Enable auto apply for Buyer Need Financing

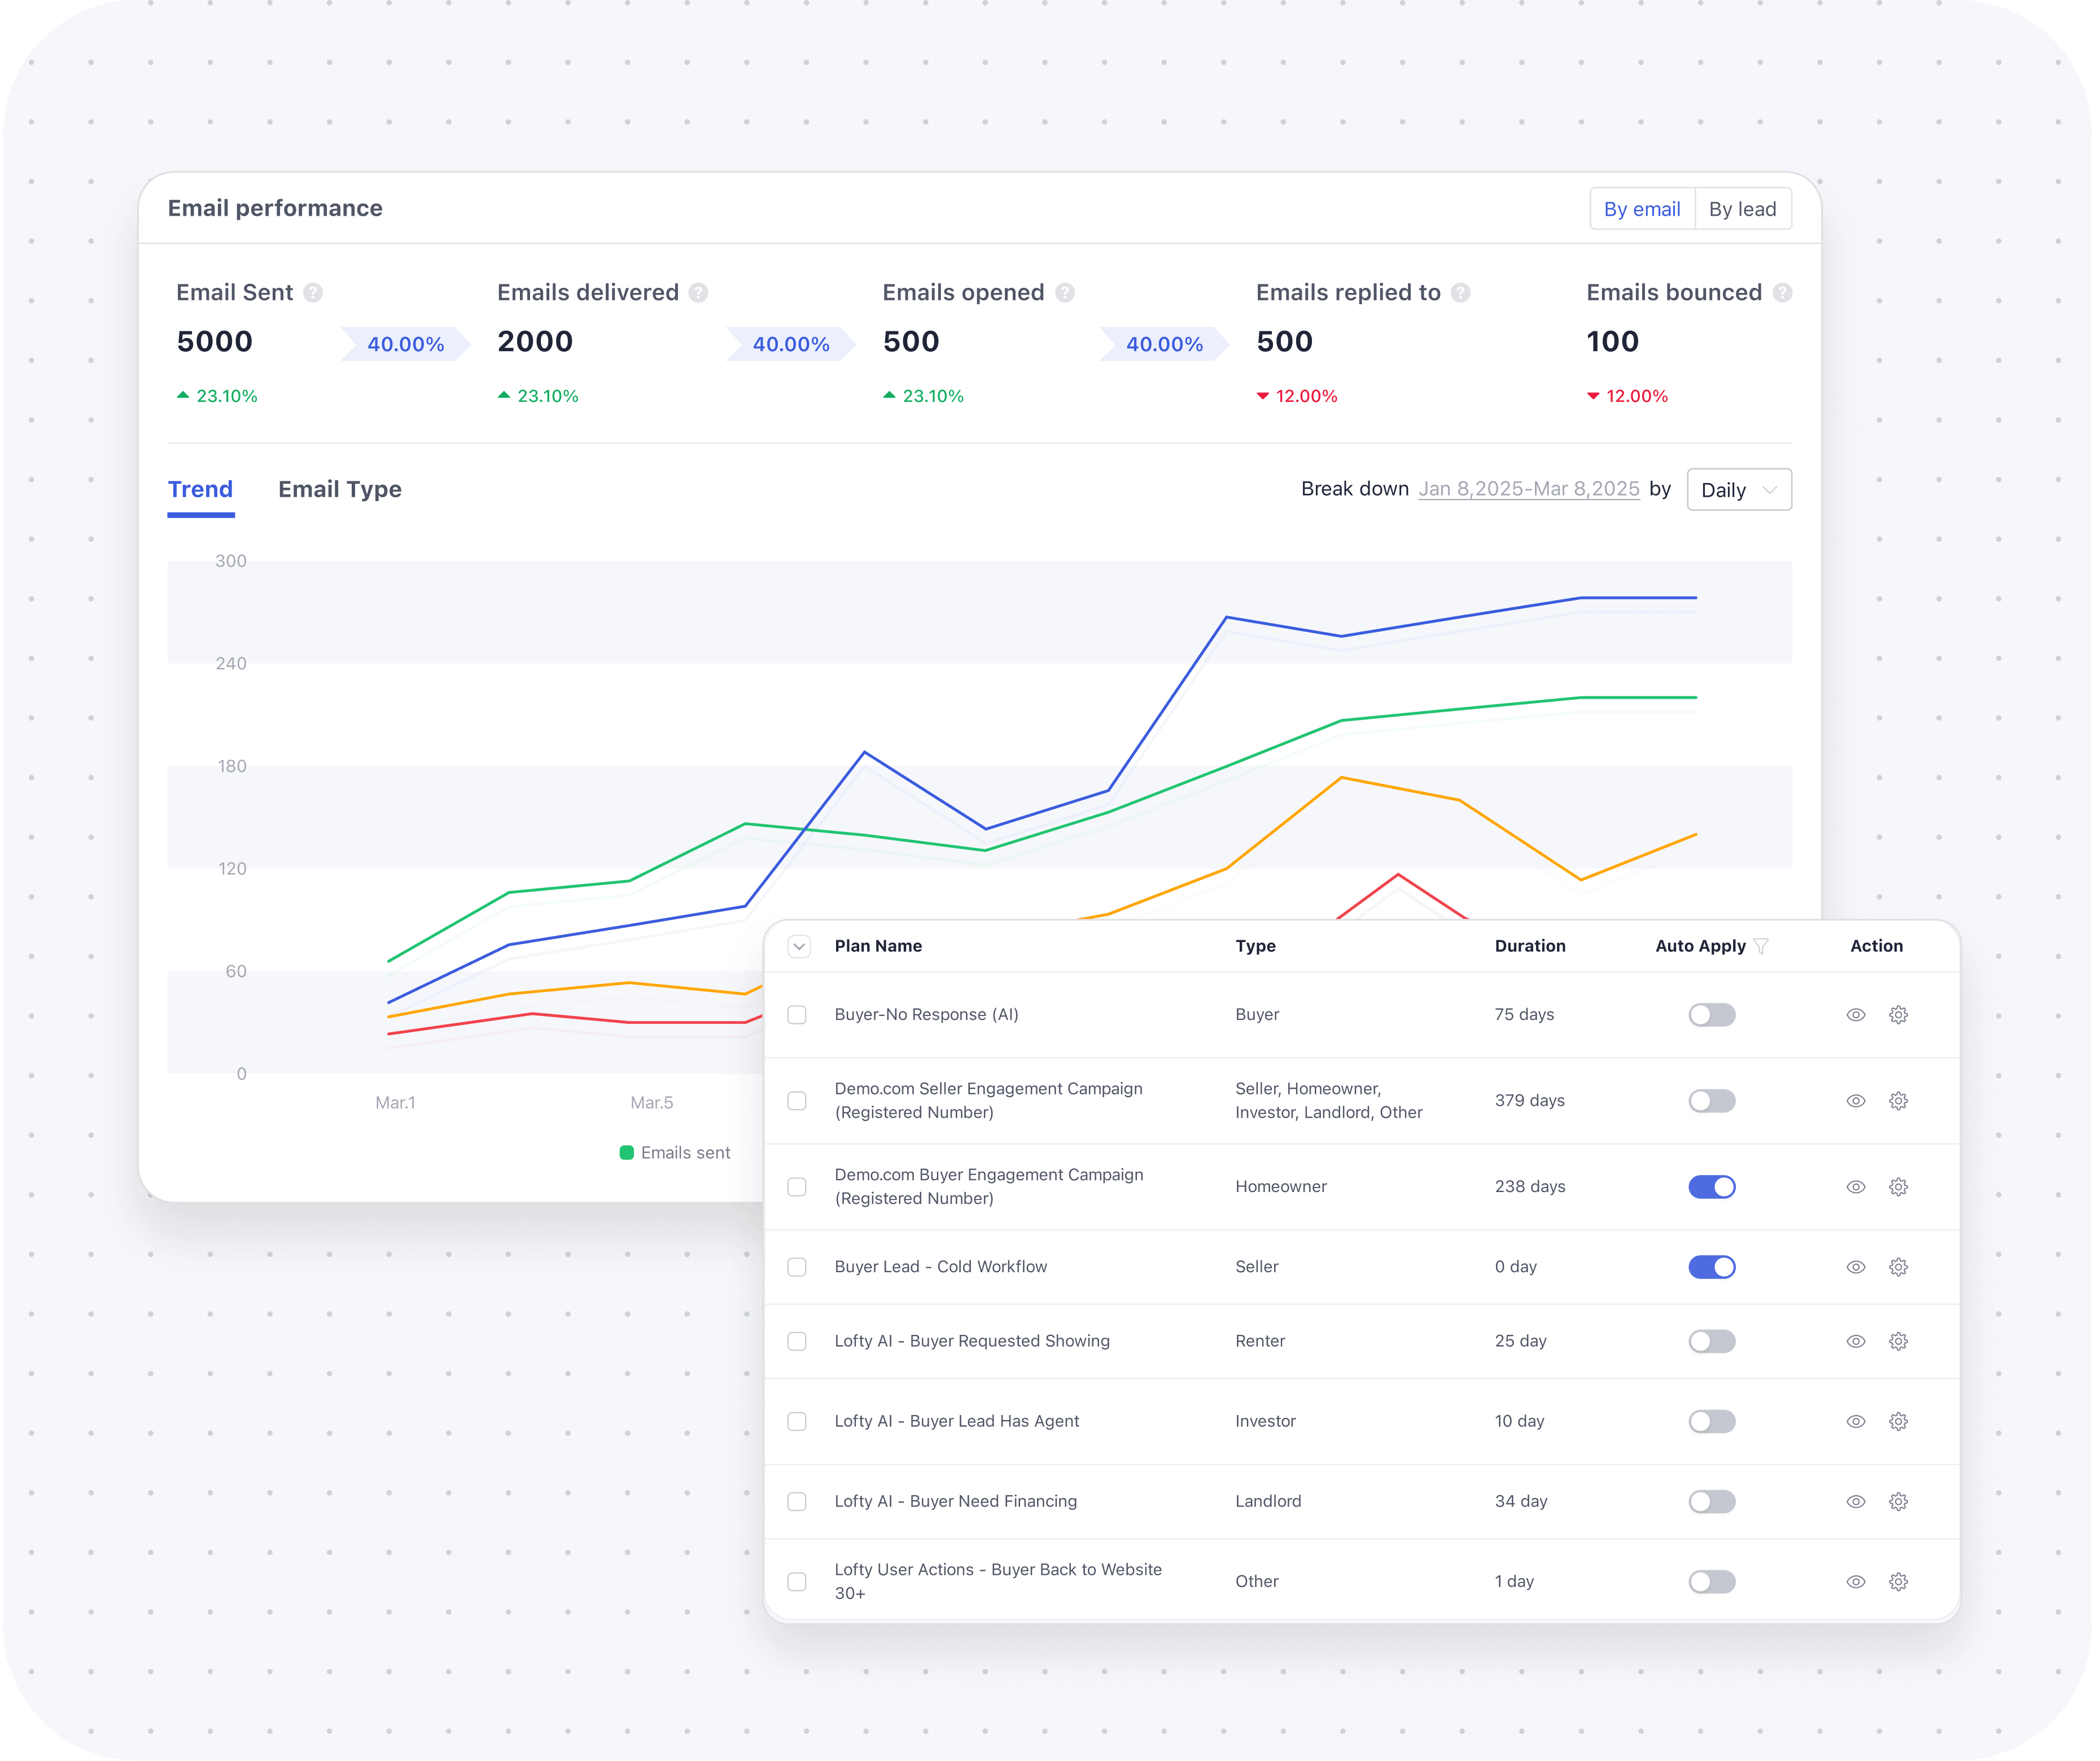click(1712, 1501)
